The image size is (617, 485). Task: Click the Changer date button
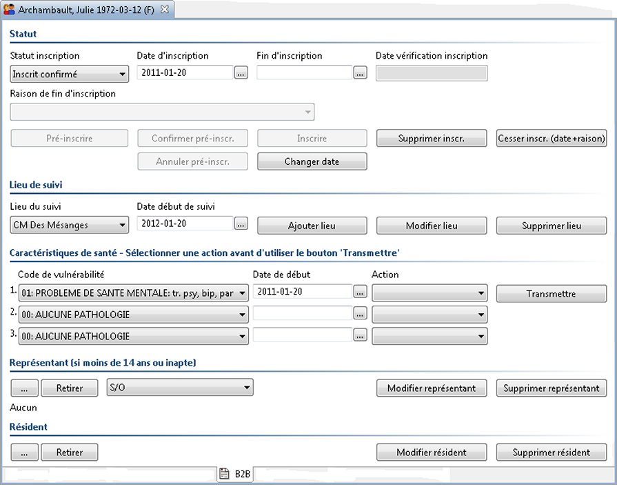(x=312, y=161)
